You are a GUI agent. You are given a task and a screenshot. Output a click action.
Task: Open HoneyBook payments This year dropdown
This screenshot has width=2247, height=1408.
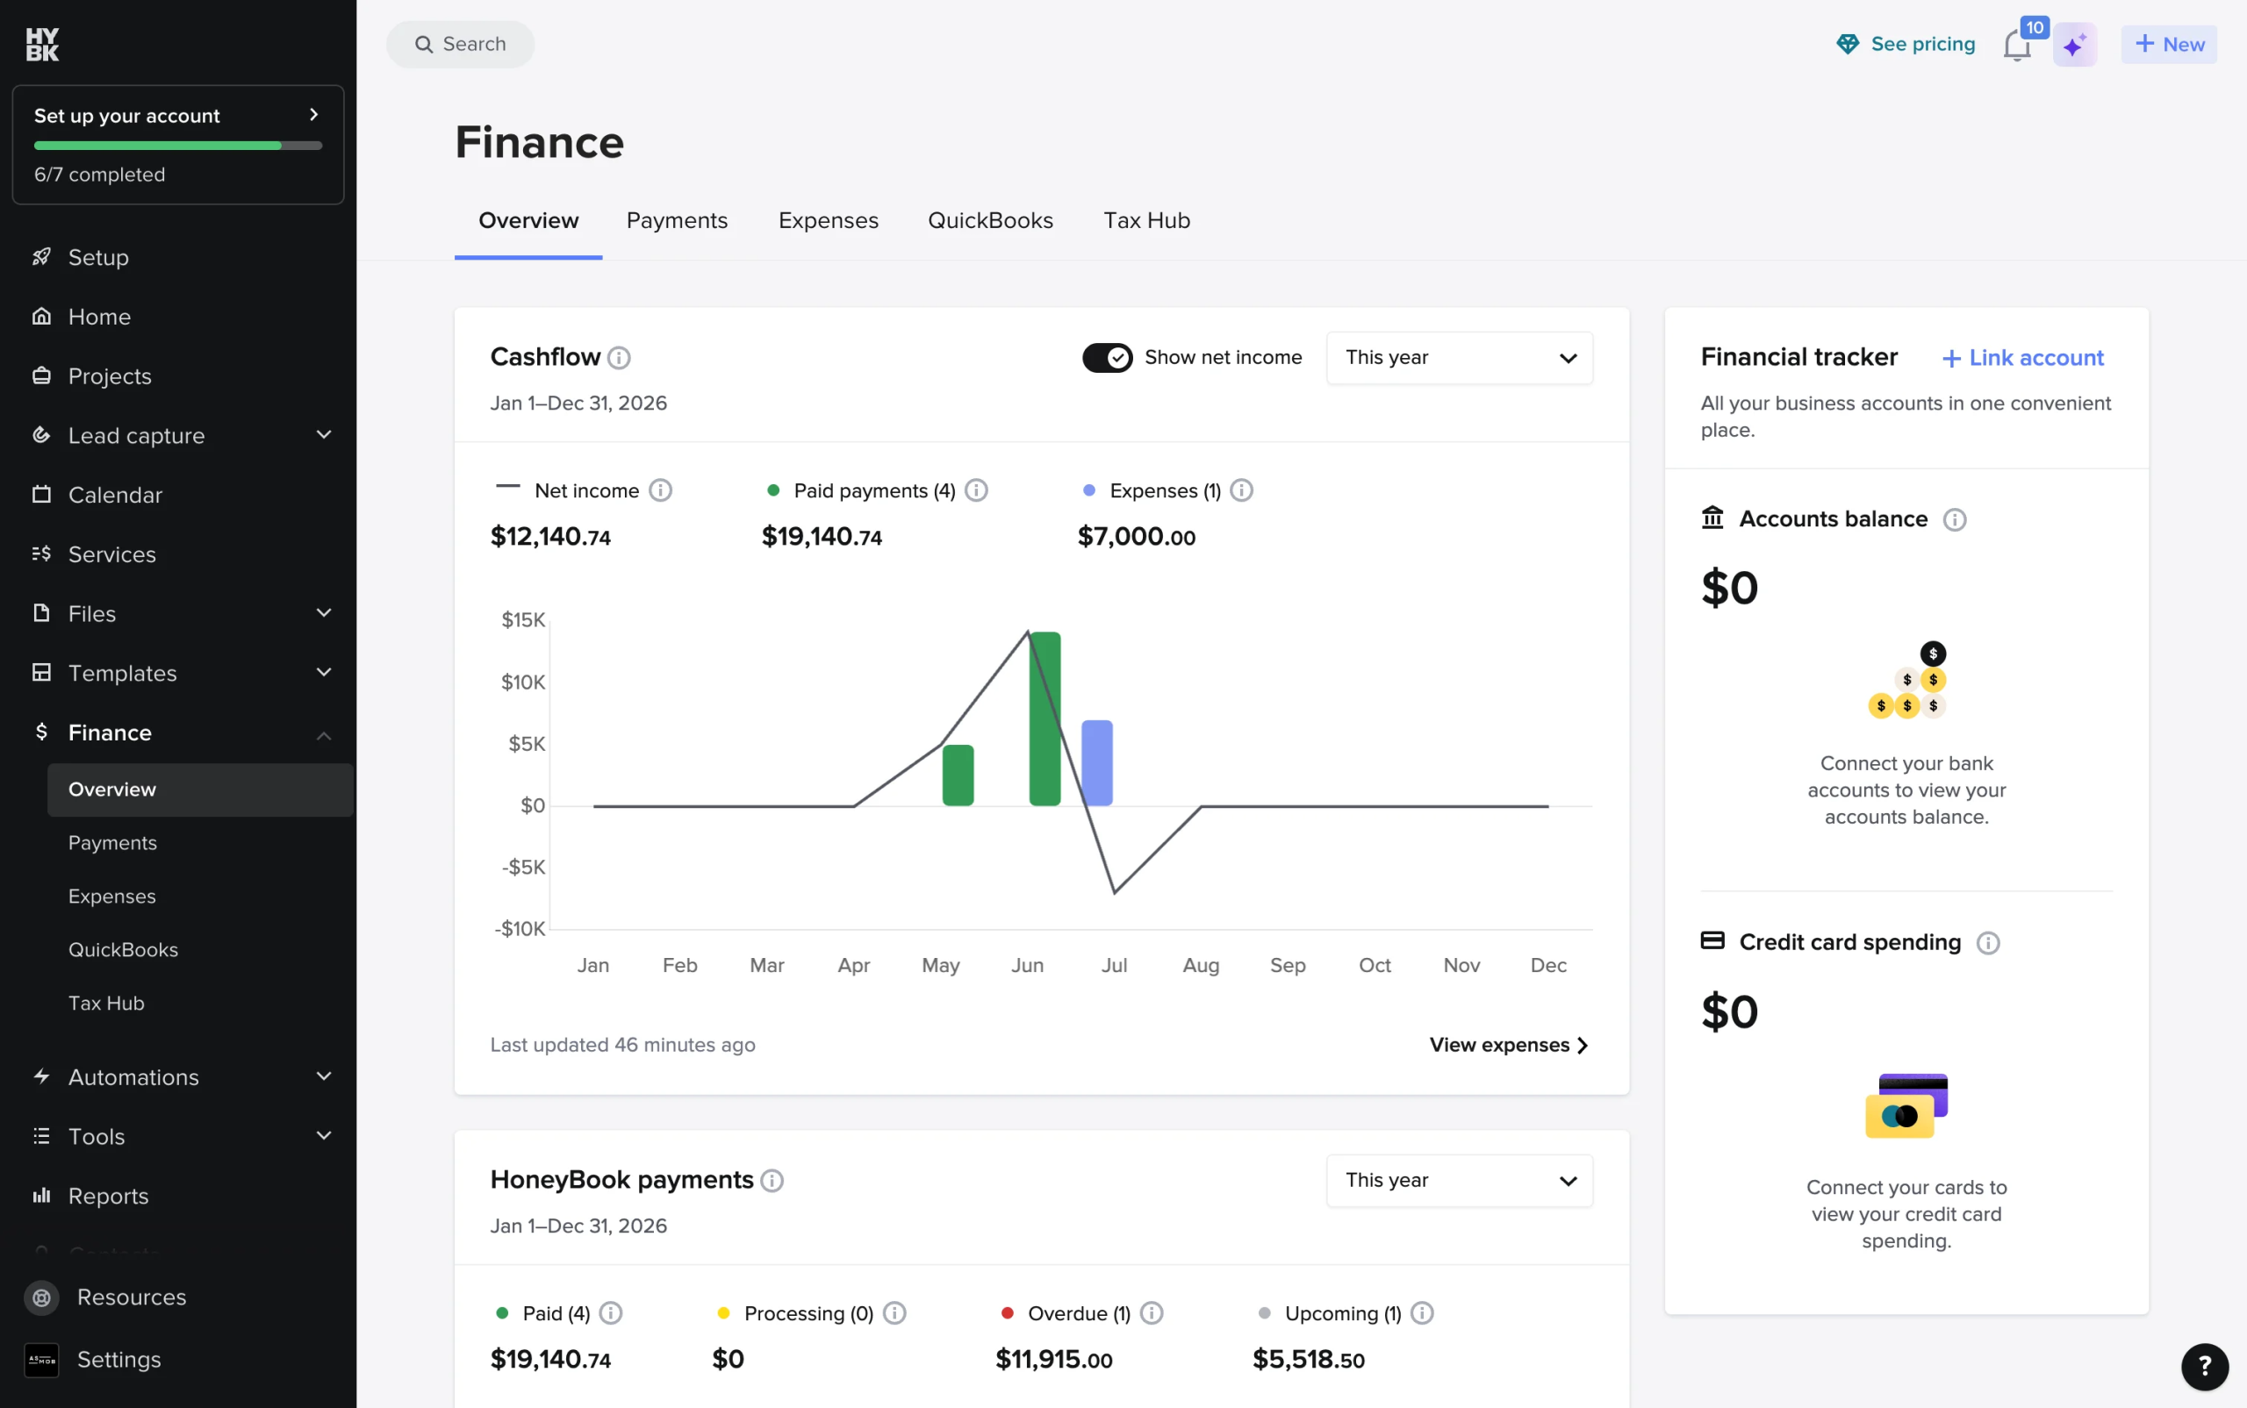tap(1460, 1181)
